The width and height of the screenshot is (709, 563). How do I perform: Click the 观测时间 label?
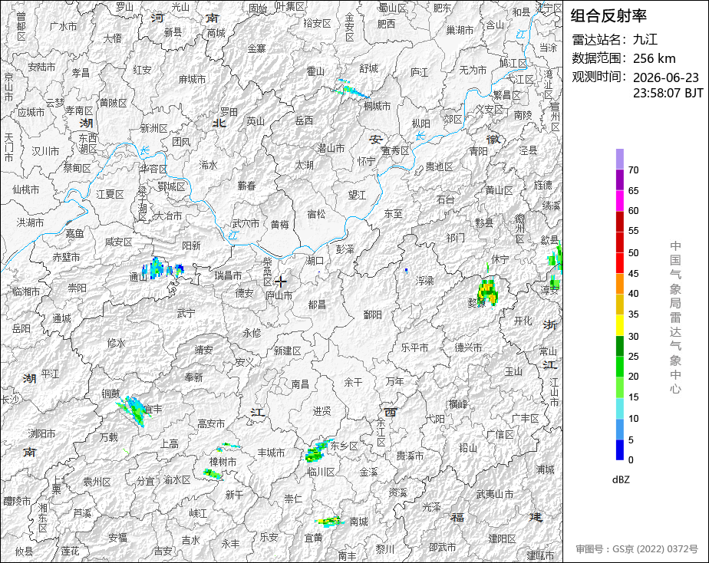599,77
